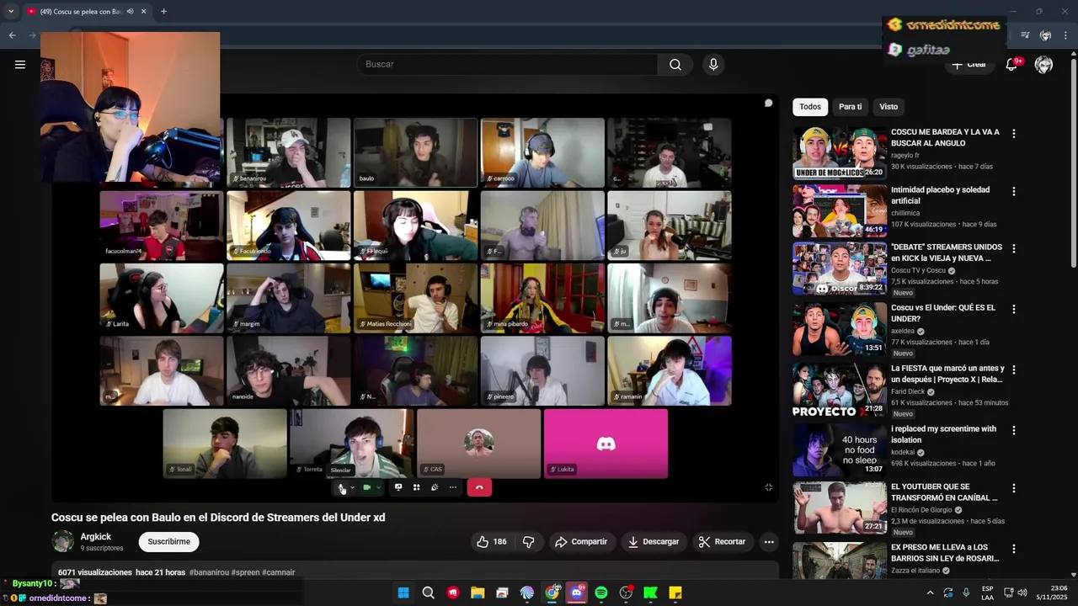Close the Coscu se pelea browser tab
Viewport: 1078px width, 606px height.
pos(144,11)
